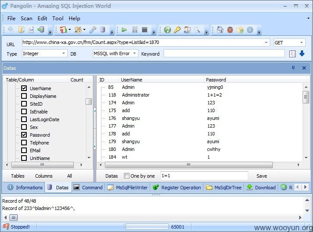Click the grid table icon beside Keyword field
This screenshot has height=232, width=313.
pyautogui.click(x=292, y=54)
